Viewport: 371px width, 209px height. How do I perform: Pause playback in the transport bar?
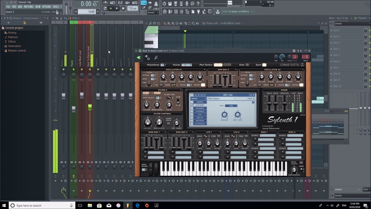click(111, 8)
